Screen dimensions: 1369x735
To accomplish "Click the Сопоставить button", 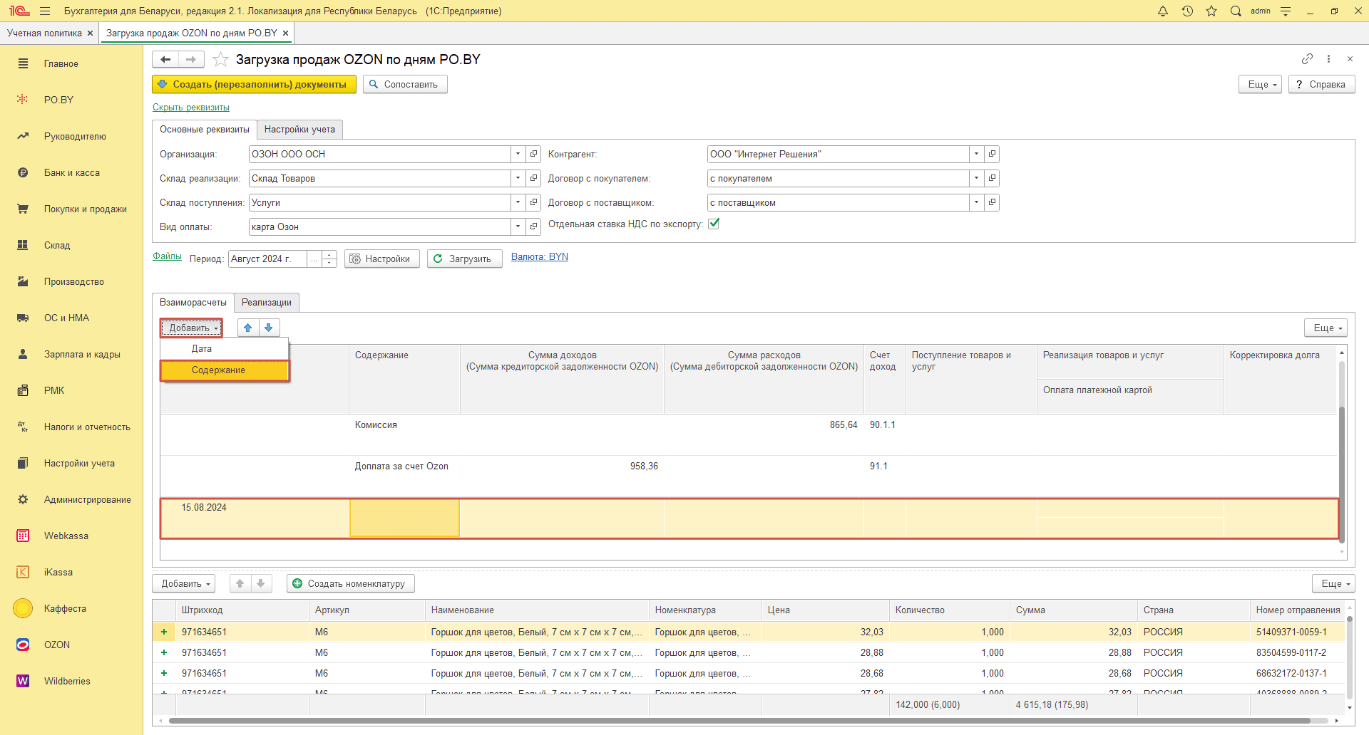I will click(x=405, y=84).
